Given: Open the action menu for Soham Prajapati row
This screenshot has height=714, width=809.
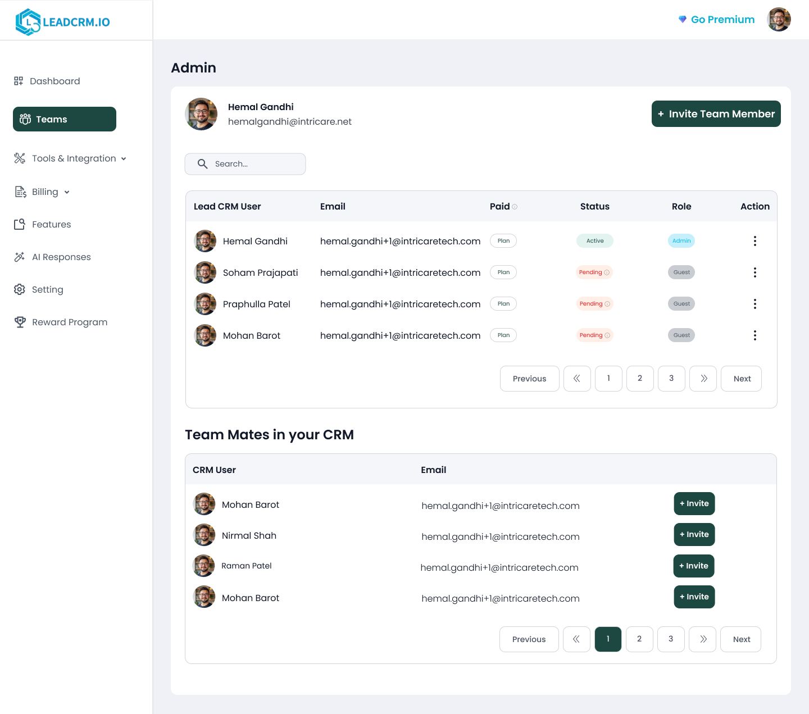Looking at the screenshot, I should pyautogui.click(x=755, y=272).
